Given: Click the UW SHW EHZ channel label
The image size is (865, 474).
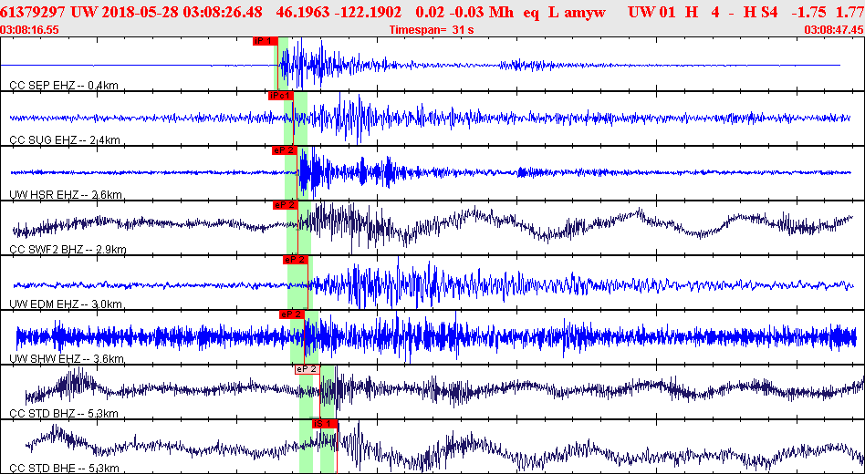Looking at the screenshot, I should (67, 359).
